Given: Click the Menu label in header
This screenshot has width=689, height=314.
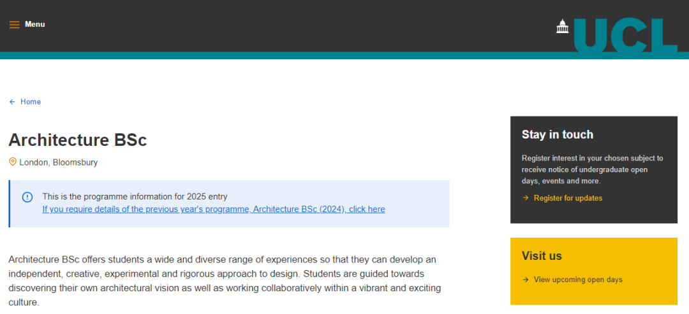Looking at the screenshot, I should tap(34, 24).
